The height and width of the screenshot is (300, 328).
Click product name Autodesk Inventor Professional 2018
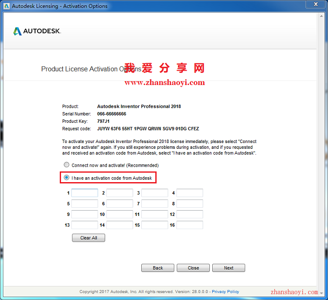point(139,106)
